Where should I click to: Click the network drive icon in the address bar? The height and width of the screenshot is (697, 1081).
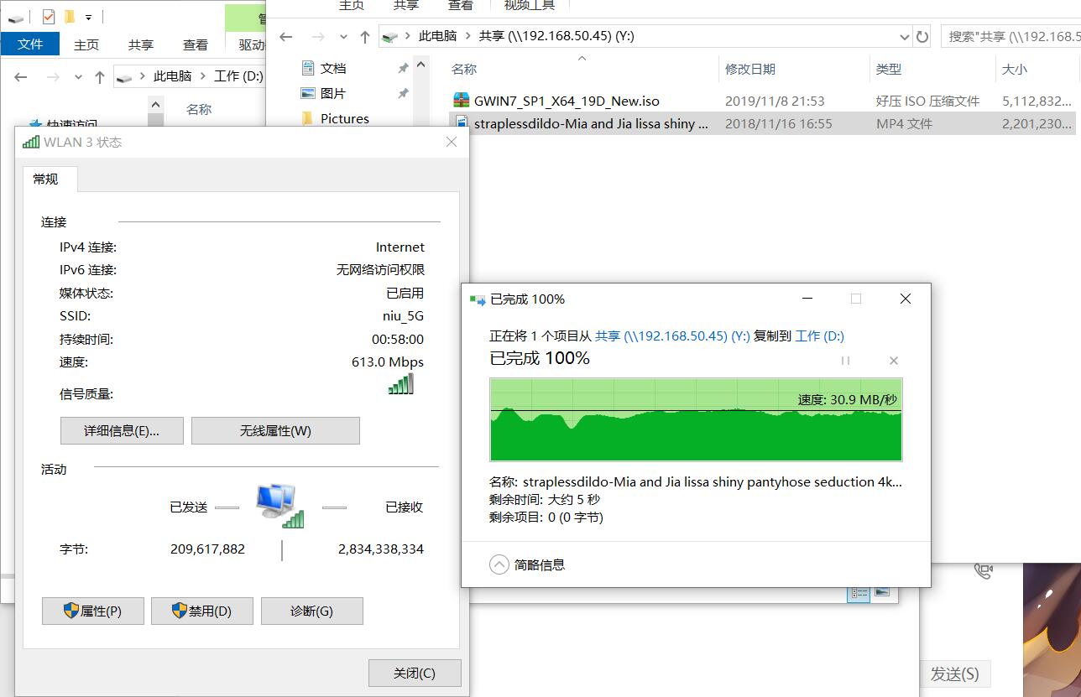[390, 37]
